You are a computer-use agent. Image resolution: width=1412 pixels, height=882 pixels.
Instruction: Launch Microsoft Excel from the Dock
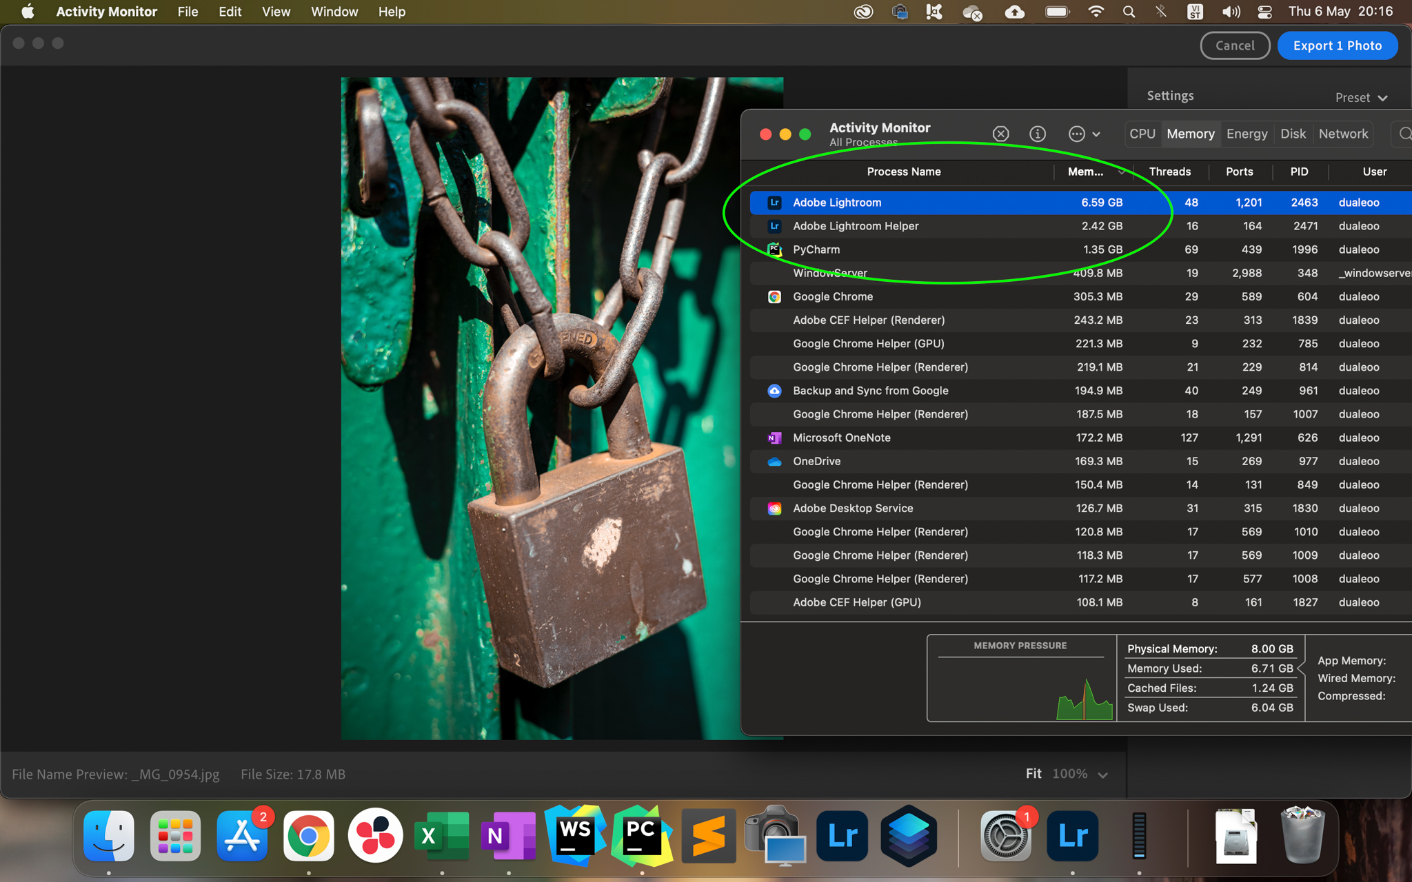click(x=442, y=836)
